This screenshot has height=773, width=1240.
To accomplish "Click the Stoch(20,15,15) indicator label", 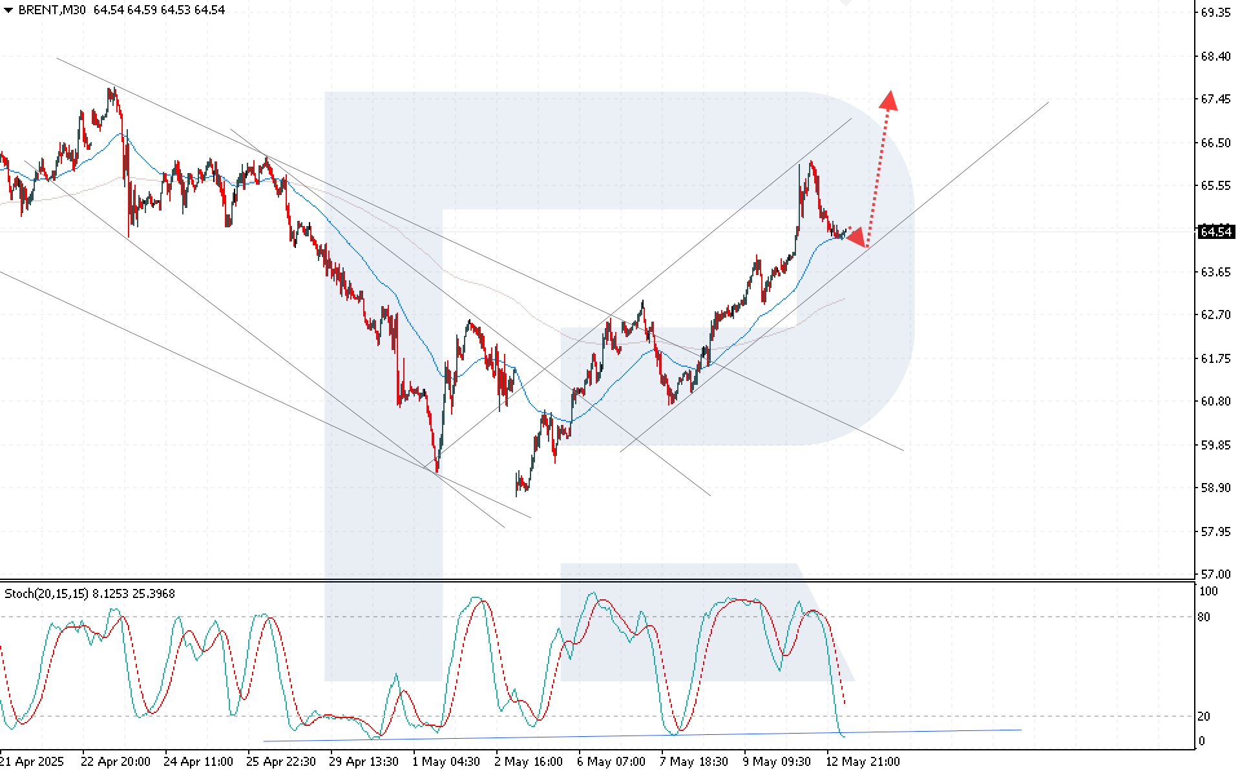I will tap(46, 593).
